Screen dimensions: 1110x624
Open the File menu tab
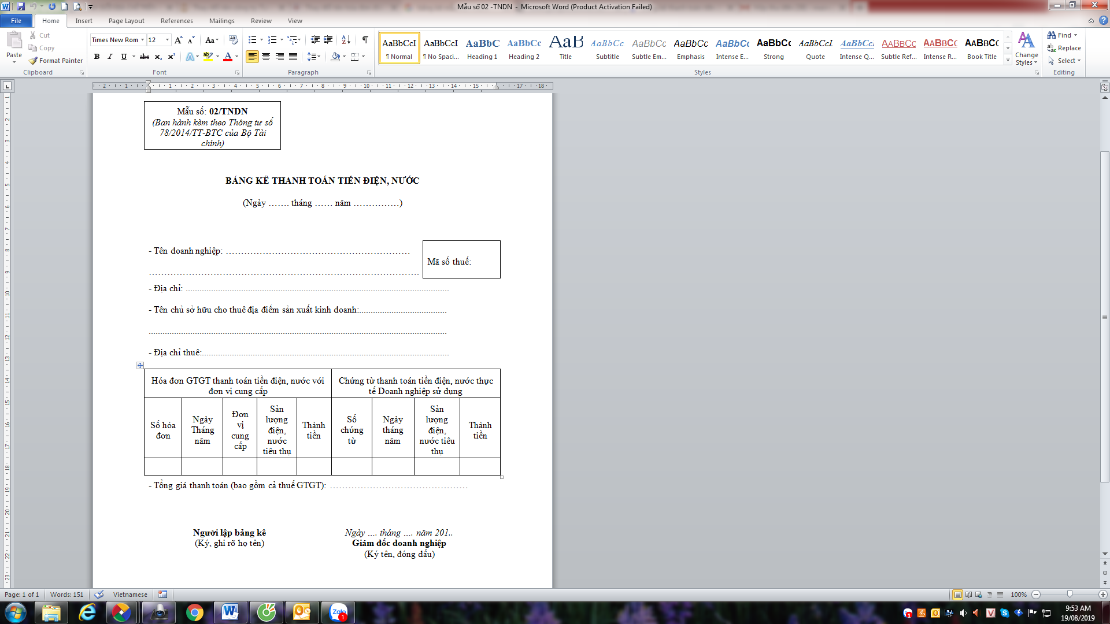tap(16, 21)
